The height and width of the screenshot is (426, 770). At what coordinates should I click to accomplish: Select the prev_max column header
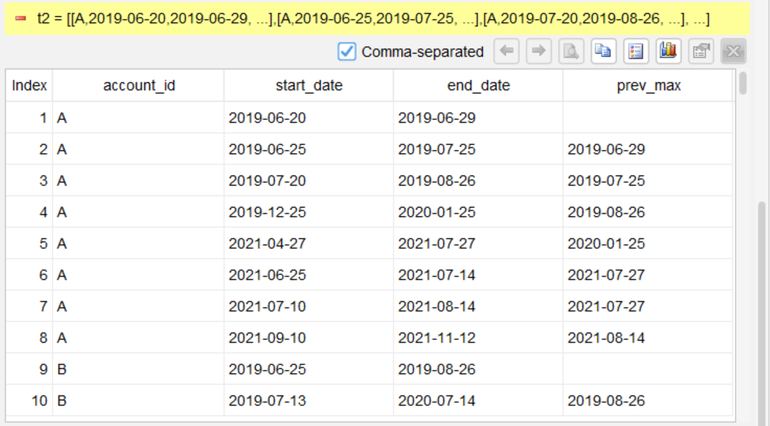pyautogui.click(x=648, y=86)
